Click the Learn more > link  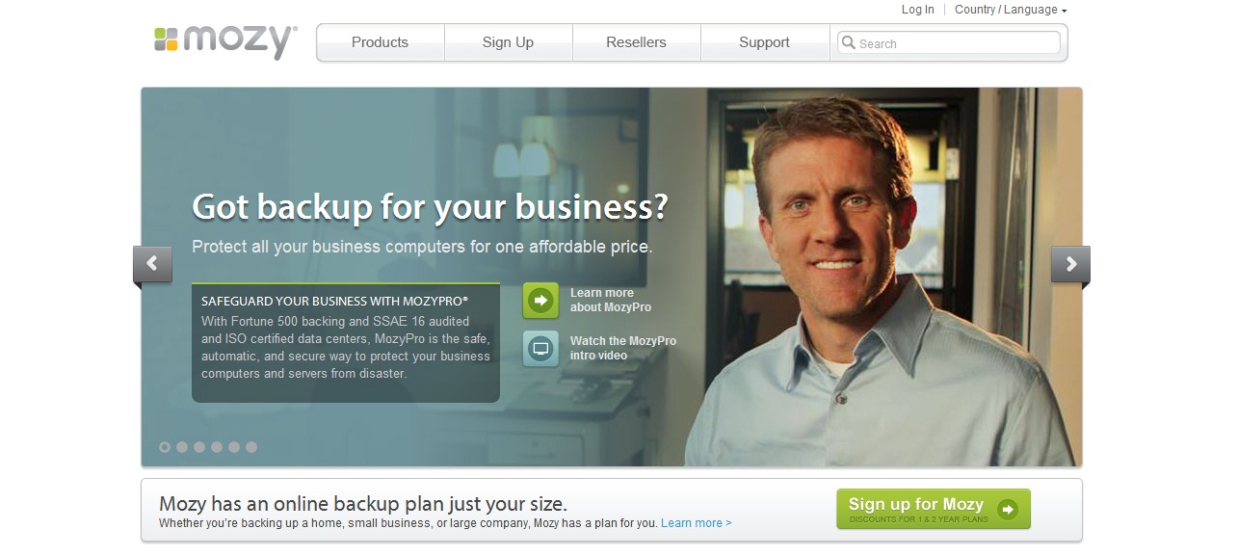point(697,523)
